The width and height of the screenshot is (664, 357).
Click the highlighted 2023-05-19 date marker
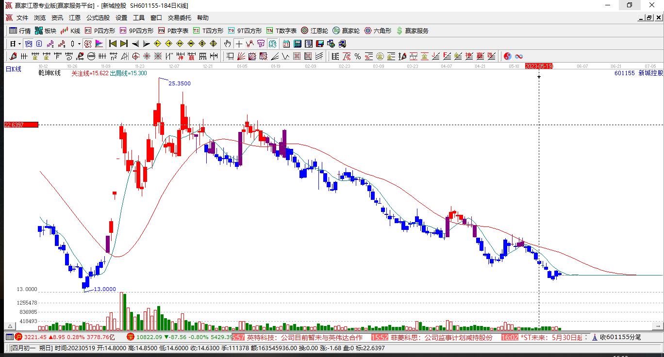pyautogui.click(x=539, y=65)
